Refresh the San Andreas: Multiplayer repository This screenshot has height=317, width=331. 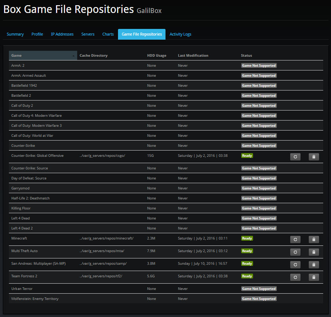pos(295,265)
